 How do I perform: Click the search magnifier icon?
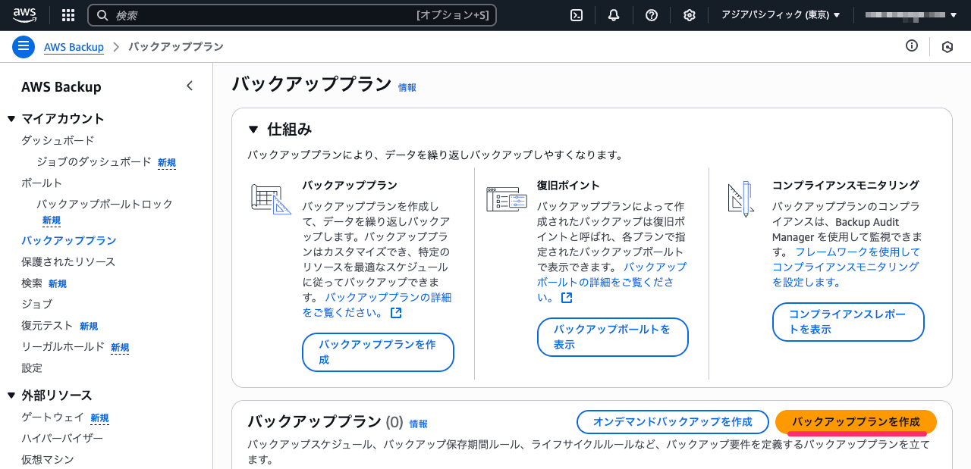(x=102, y=15)
